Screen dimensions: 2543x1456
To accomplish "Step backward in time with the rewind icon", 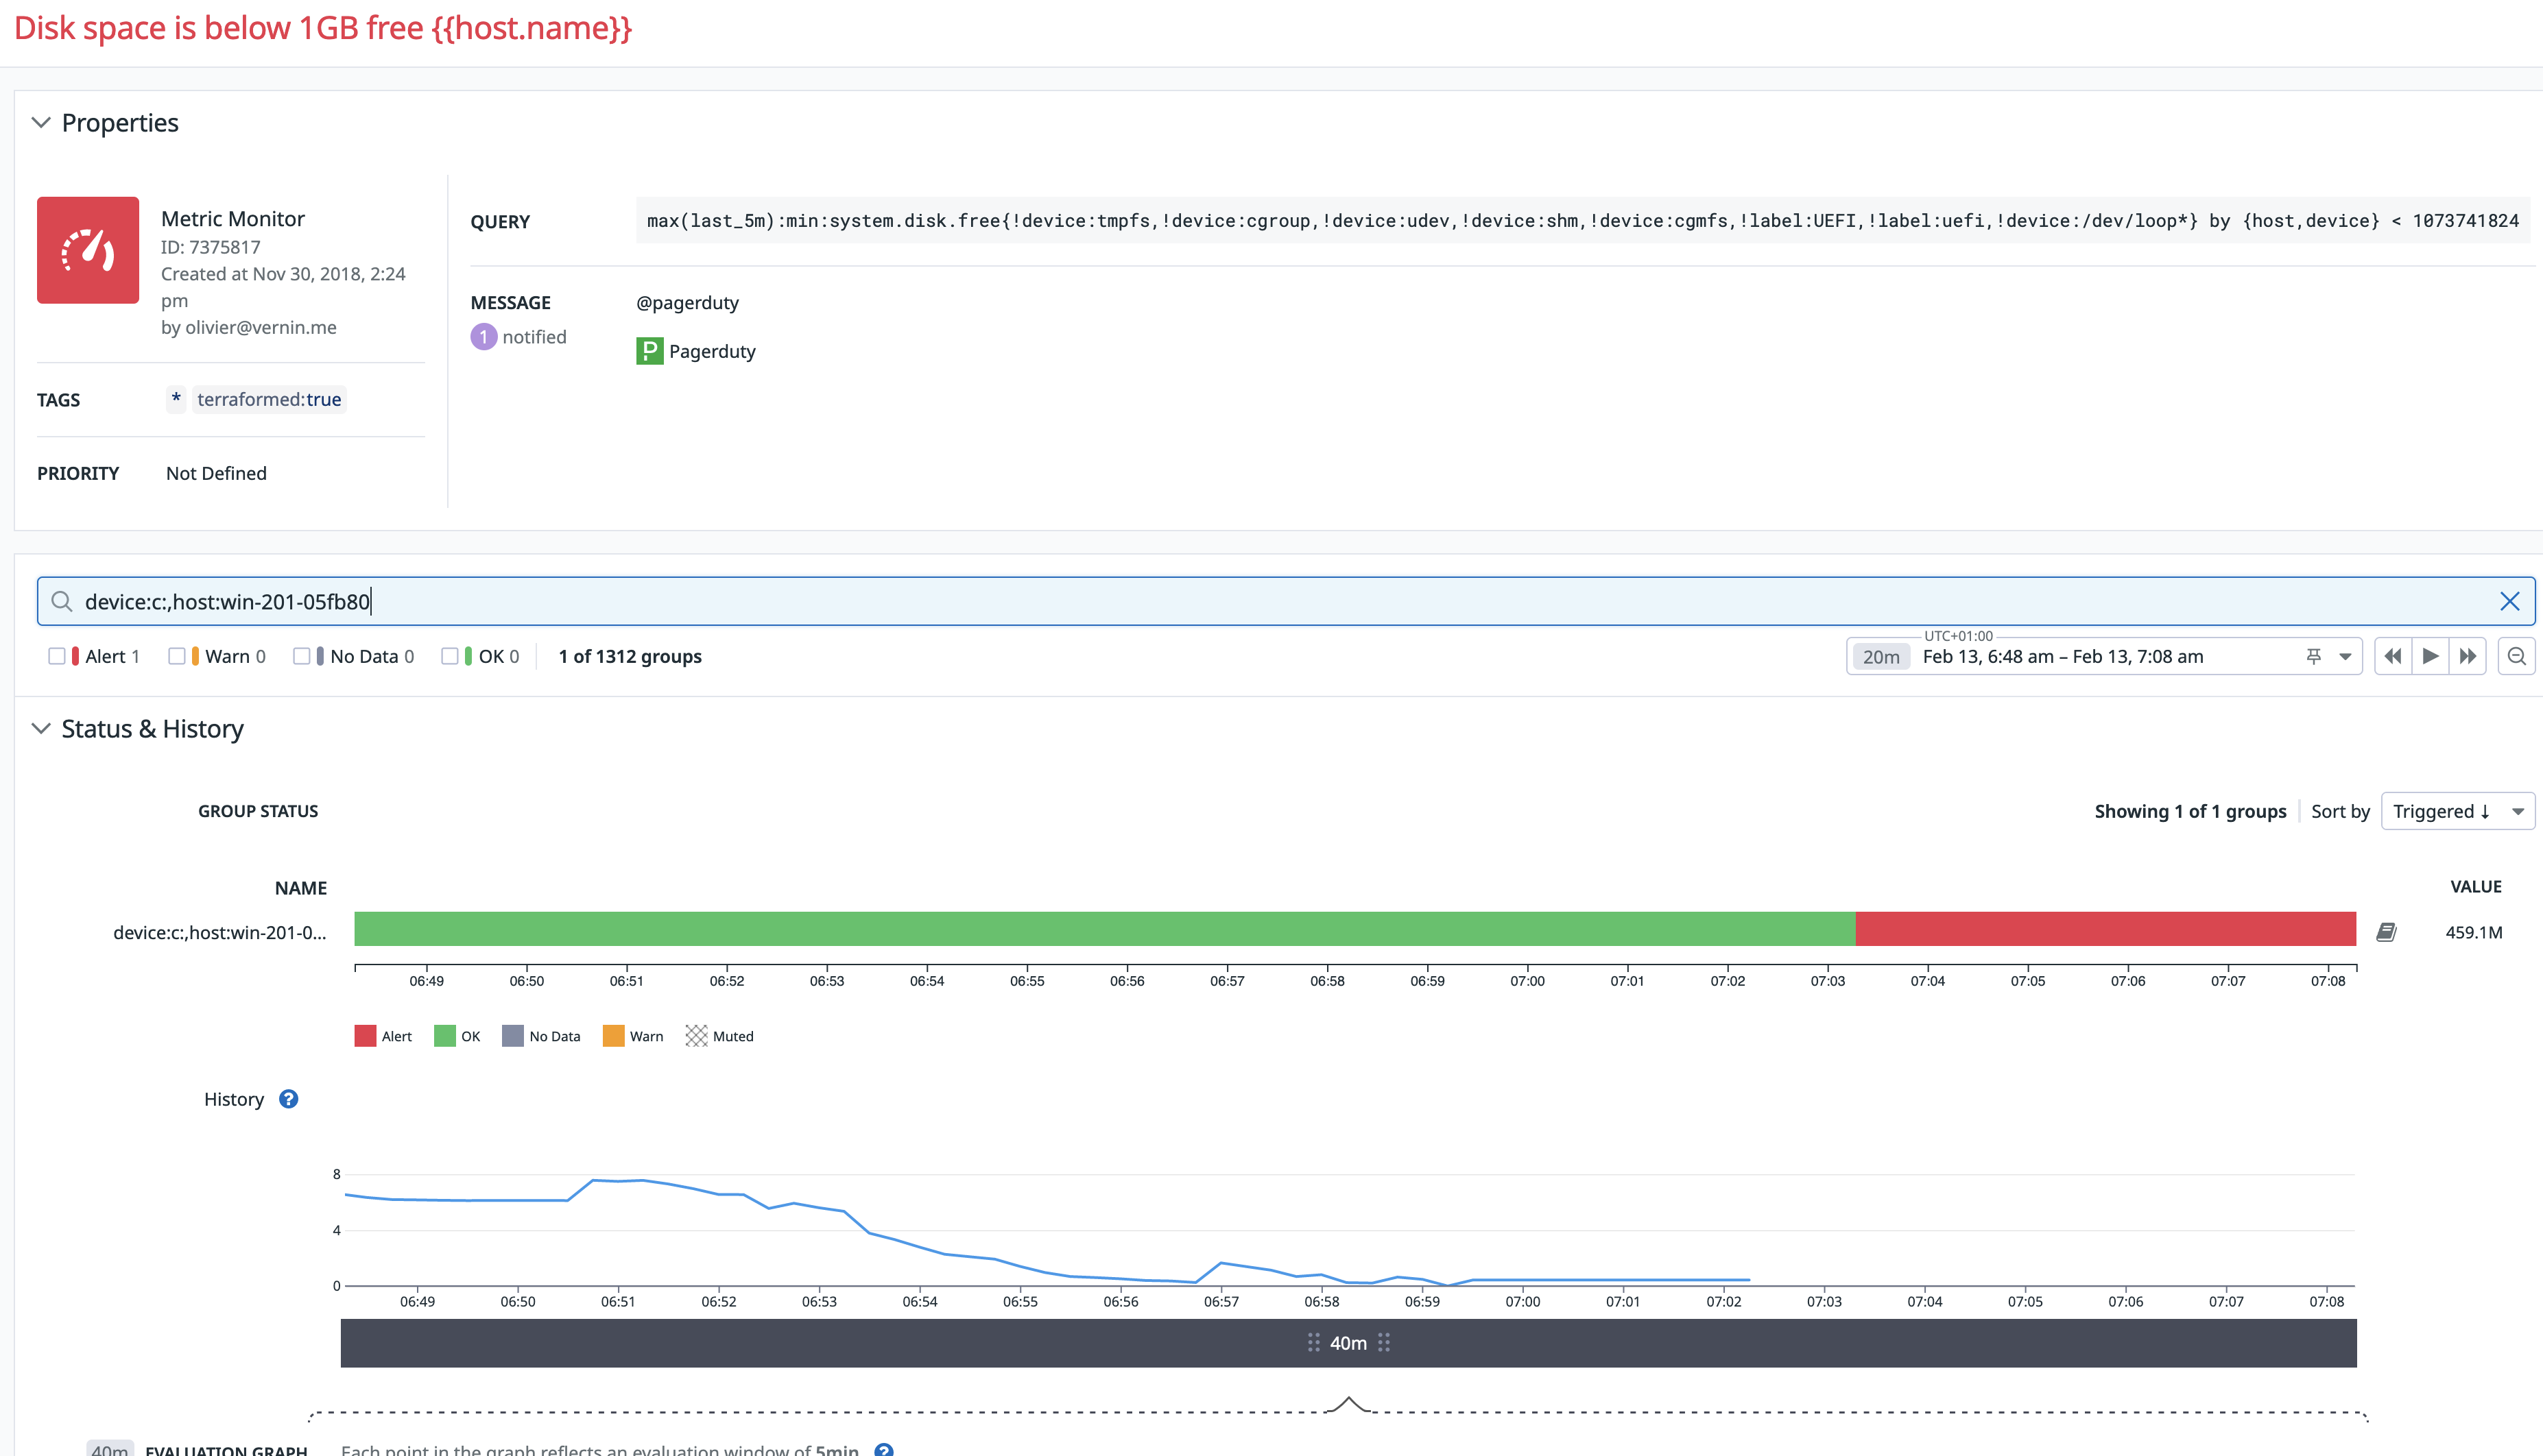I will click(2393, 656).
